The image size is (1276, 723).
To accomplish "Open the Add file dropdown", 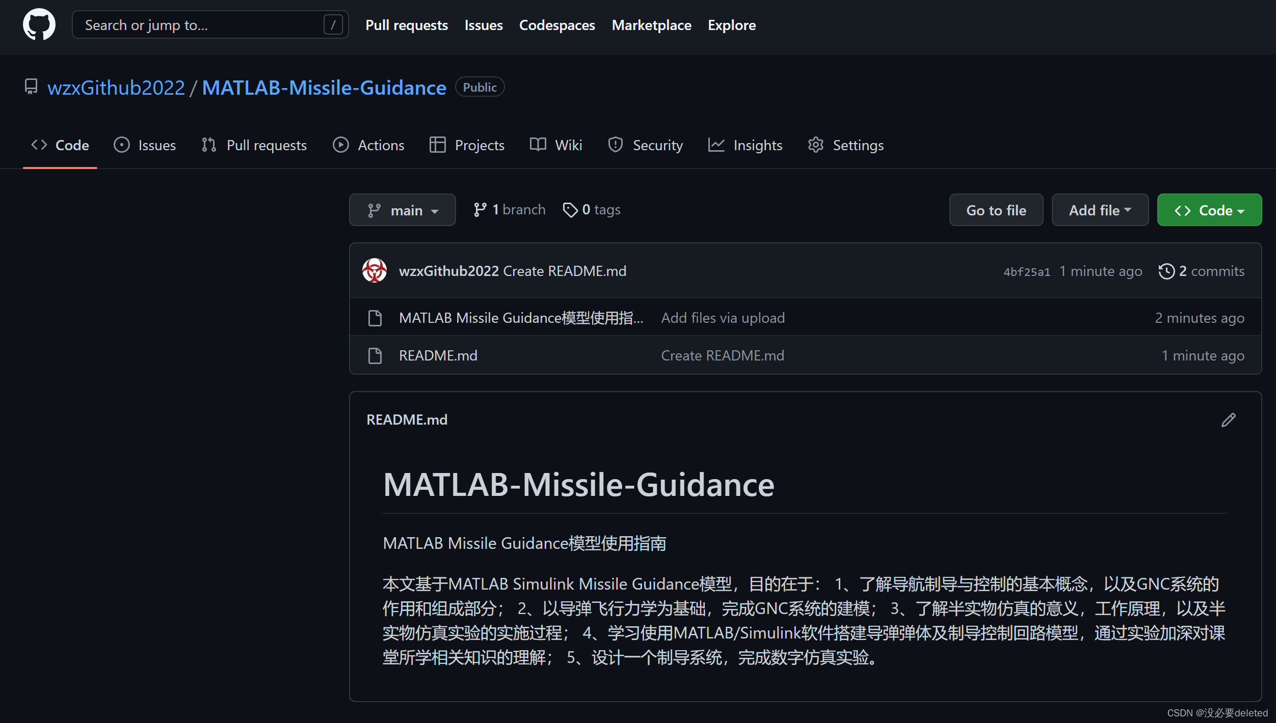I will 1100,210.
